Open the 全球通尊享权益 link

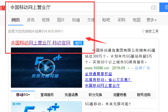[99, 74]
